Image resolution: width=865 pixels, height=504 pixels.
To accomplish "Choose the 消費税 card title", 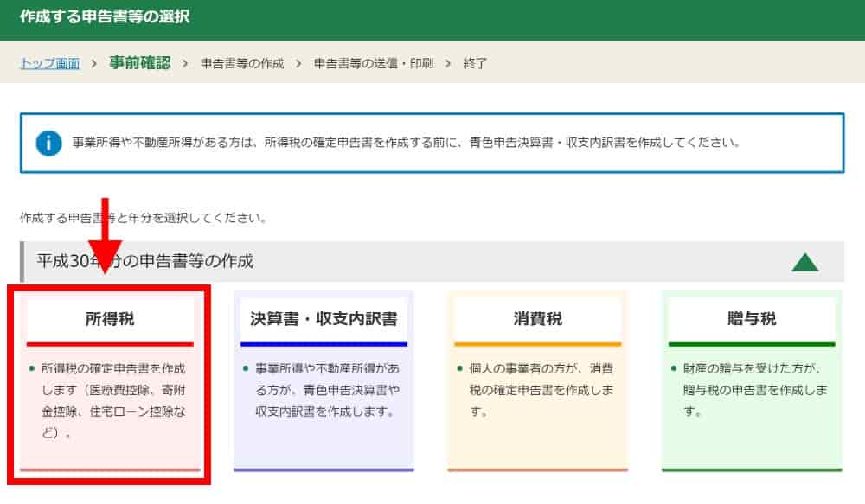I will coord(537,319).
